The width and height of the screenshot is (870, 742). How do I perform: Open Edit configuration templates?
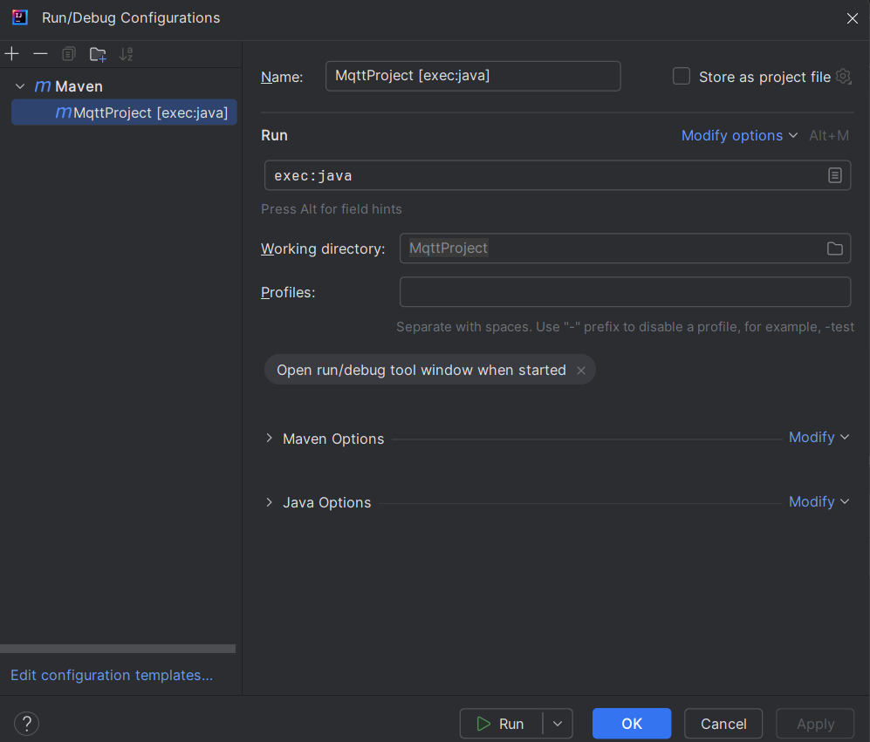112,675
